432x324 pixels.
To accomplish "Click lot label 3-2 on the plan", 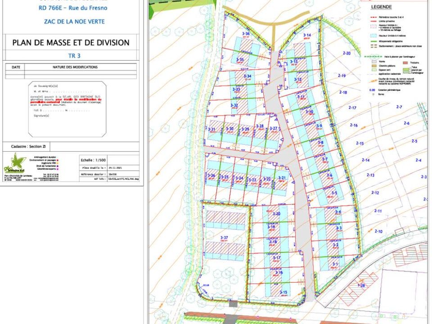I will click(x=336, y=245).
